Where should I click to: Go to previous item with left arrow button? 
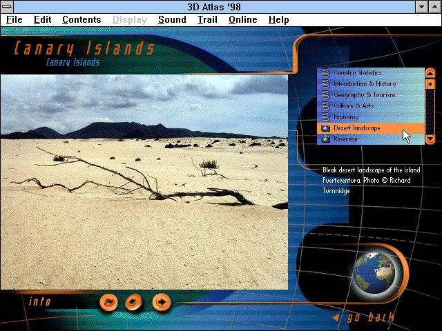point(134,302)
